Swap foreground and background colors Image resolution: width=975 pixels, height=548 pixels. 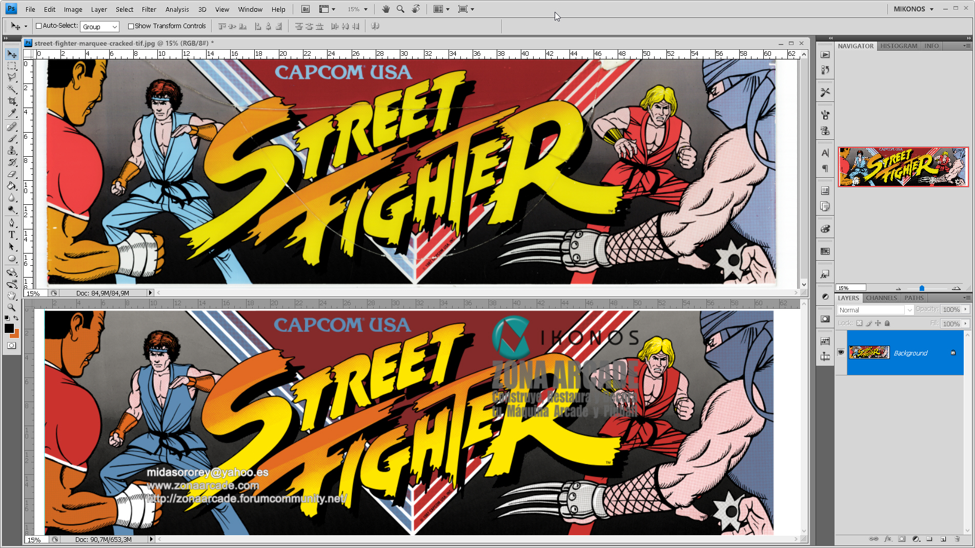(x=16, y=319)
